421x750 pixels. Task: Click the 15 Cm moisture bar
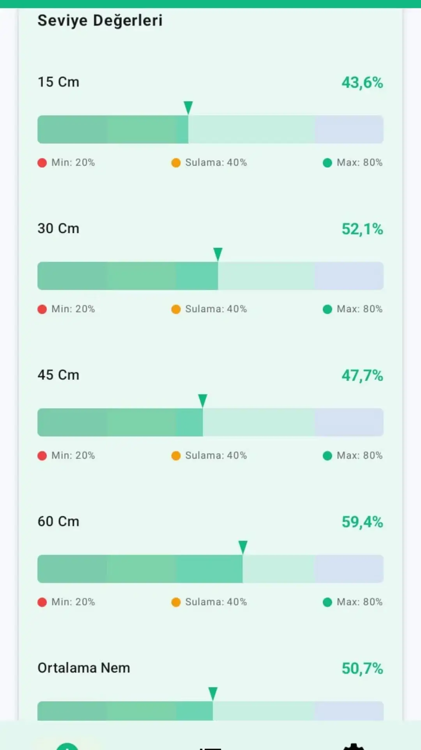pos(210,129)
